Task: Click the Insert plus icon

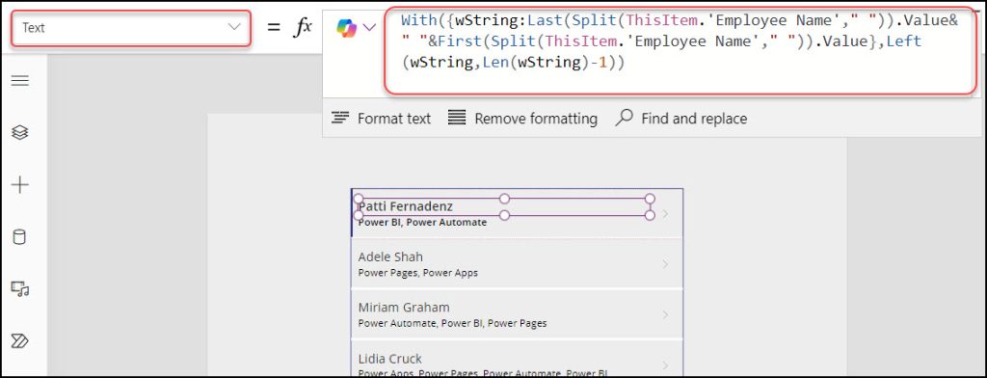Action: tap(20, 184)
